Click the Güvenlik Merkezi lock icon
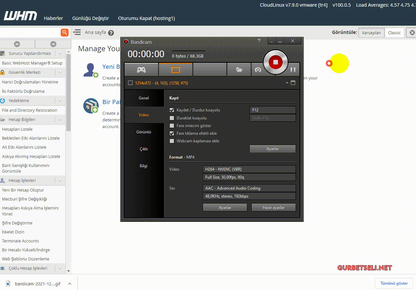 click(2, 72)
